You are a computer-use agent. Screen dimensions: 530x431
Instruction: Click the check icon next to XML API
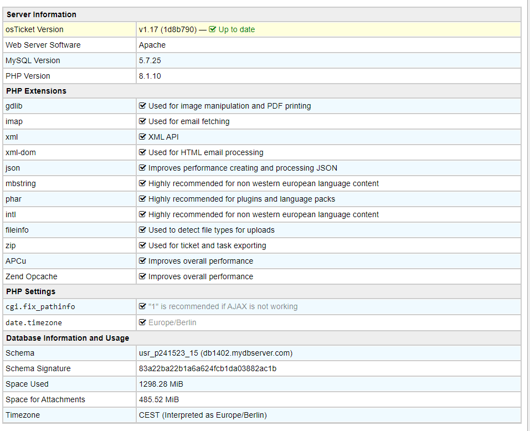click(x=142, y=137)
